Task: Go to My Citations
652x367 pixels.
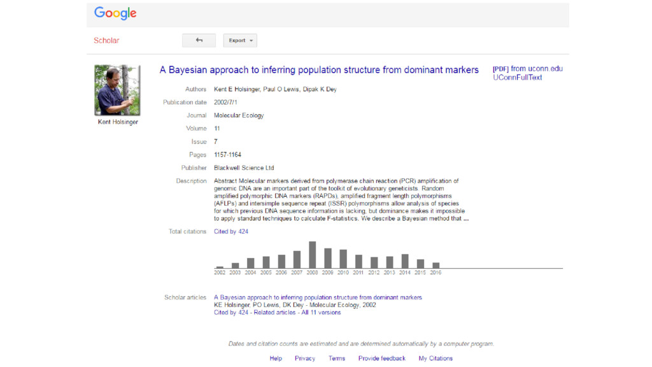Action: click(x=436, y=359)
